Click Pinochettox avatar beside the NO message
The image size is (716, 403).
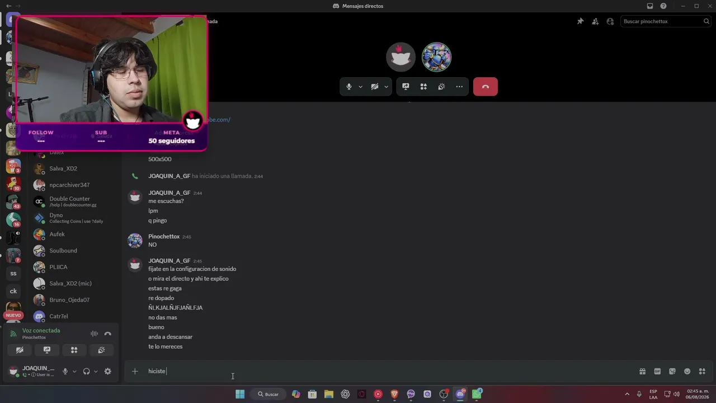coord(135,241)
